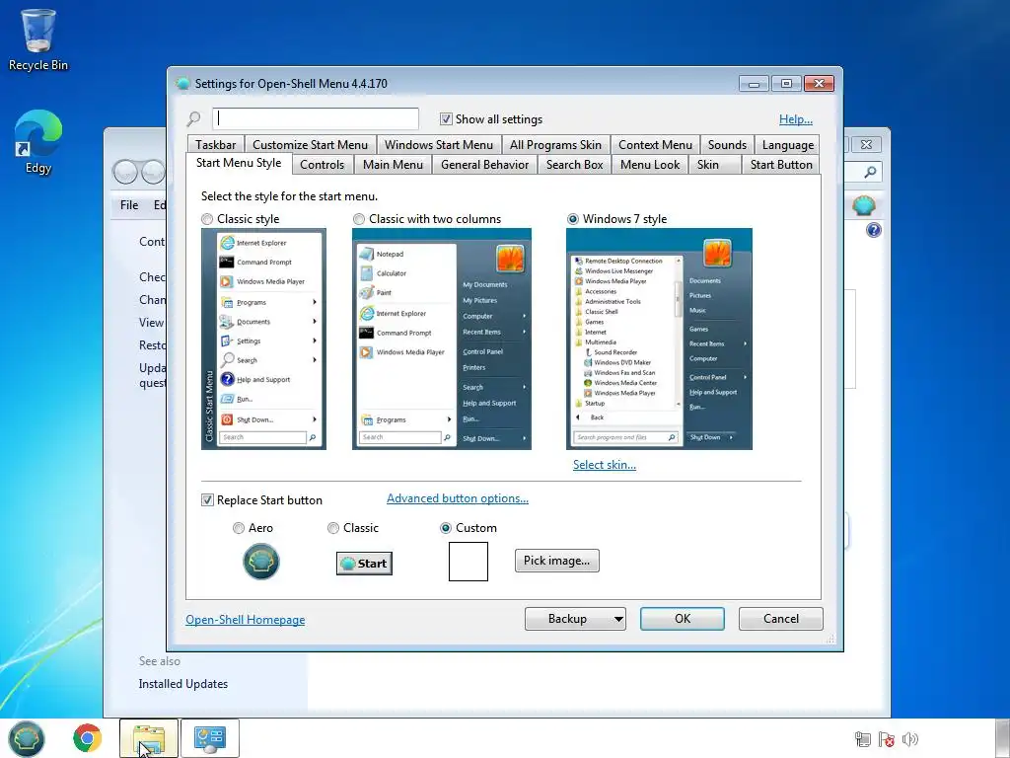This screenshot has height=758, width=1010.
Task: Click the back arrow in background Control Panel window
Action: (125, 172)
